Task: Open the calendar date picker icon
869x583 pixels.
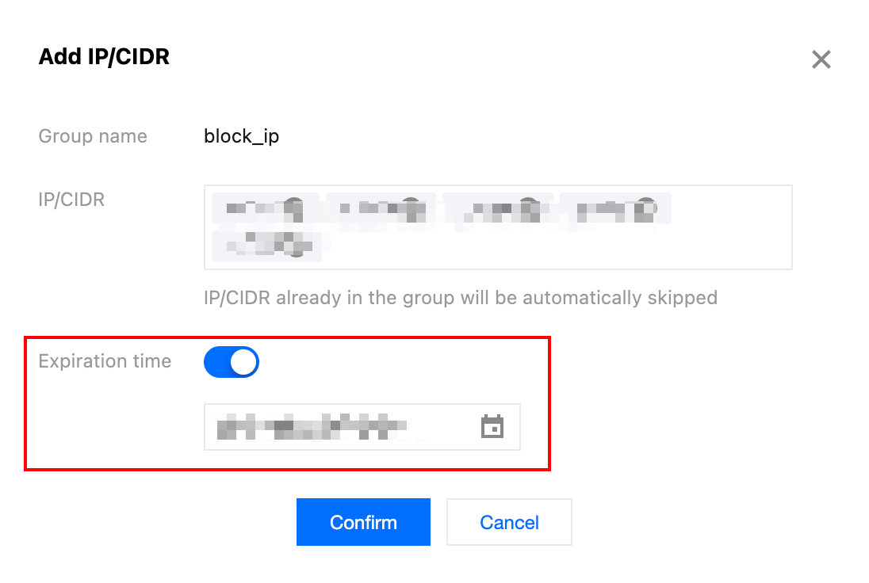Action: pyautogui.click(x=493, y=427)
